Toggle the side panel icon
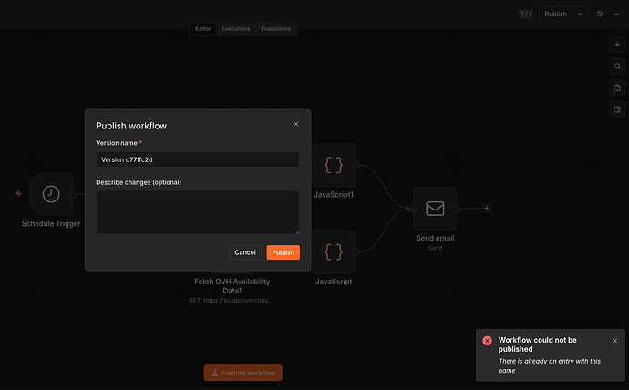Viewport: 629px width, 390px height. tap(617, 109)
